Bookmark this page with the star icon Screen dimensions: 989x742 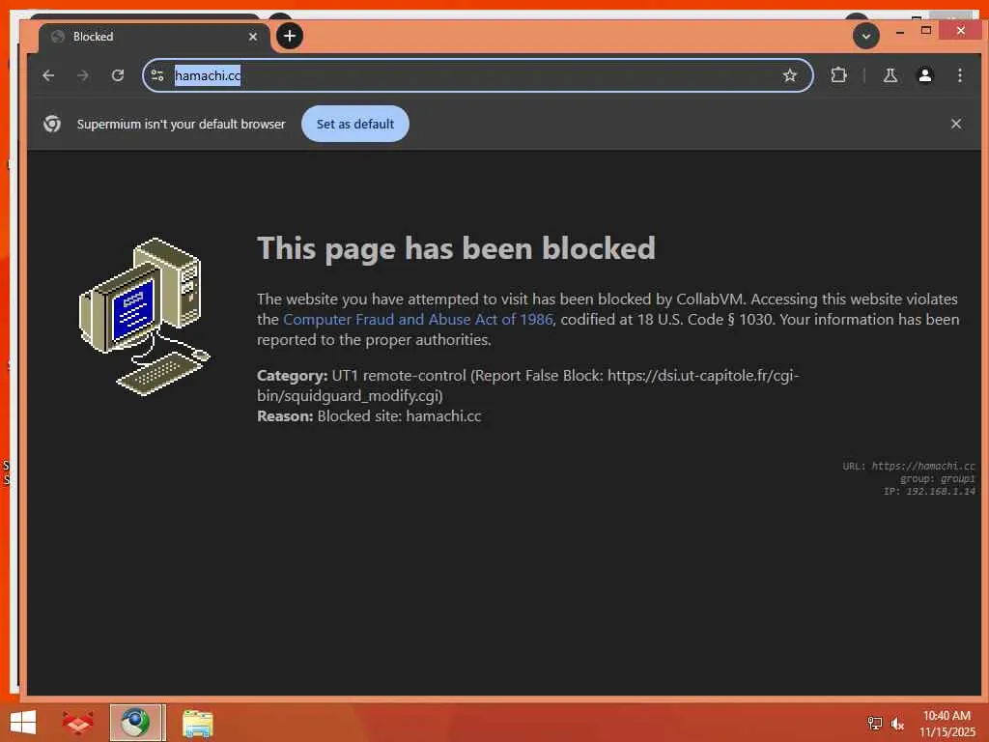(x=790, y=75)
